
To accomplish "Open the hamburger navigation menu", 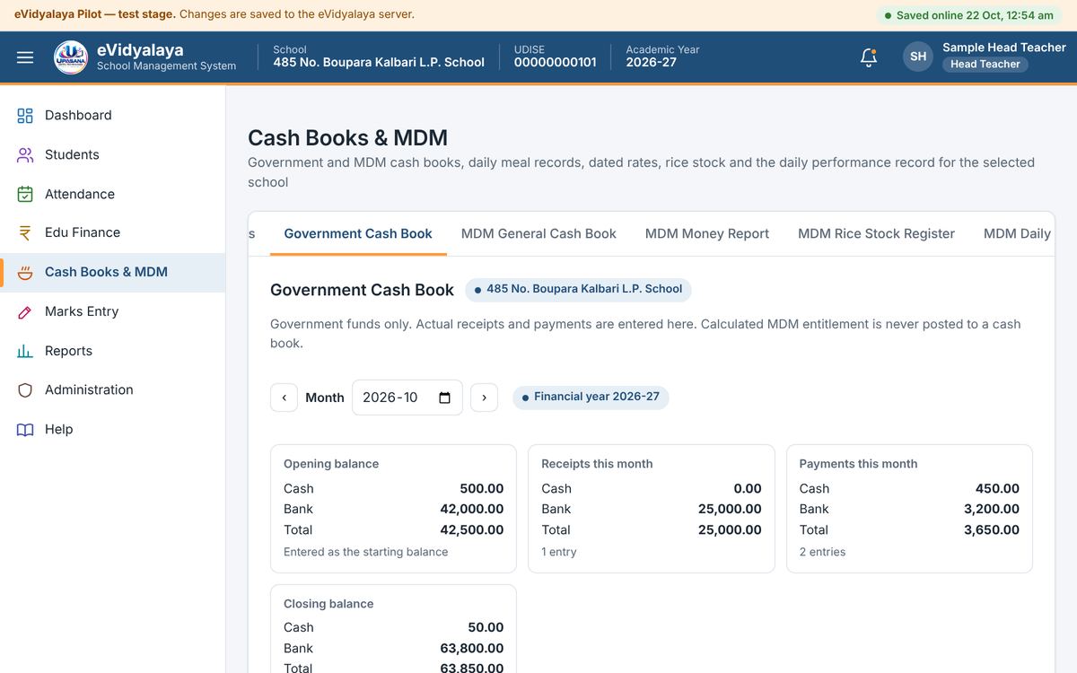I will [x=25, y=57].
